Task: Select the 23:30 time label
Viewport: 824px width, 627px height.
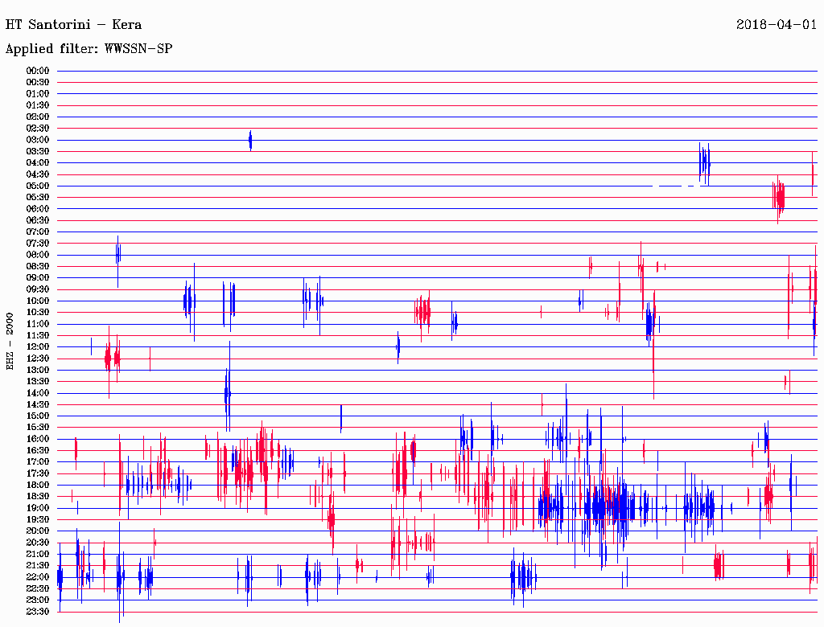Action: 38,611
